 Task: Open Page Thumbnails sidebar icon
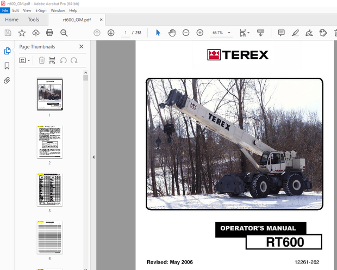tap(7, 51)
